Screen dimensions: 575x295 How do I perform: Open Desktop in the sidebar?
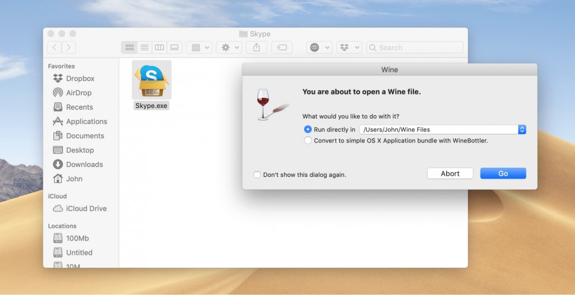[x=73, y=150]
